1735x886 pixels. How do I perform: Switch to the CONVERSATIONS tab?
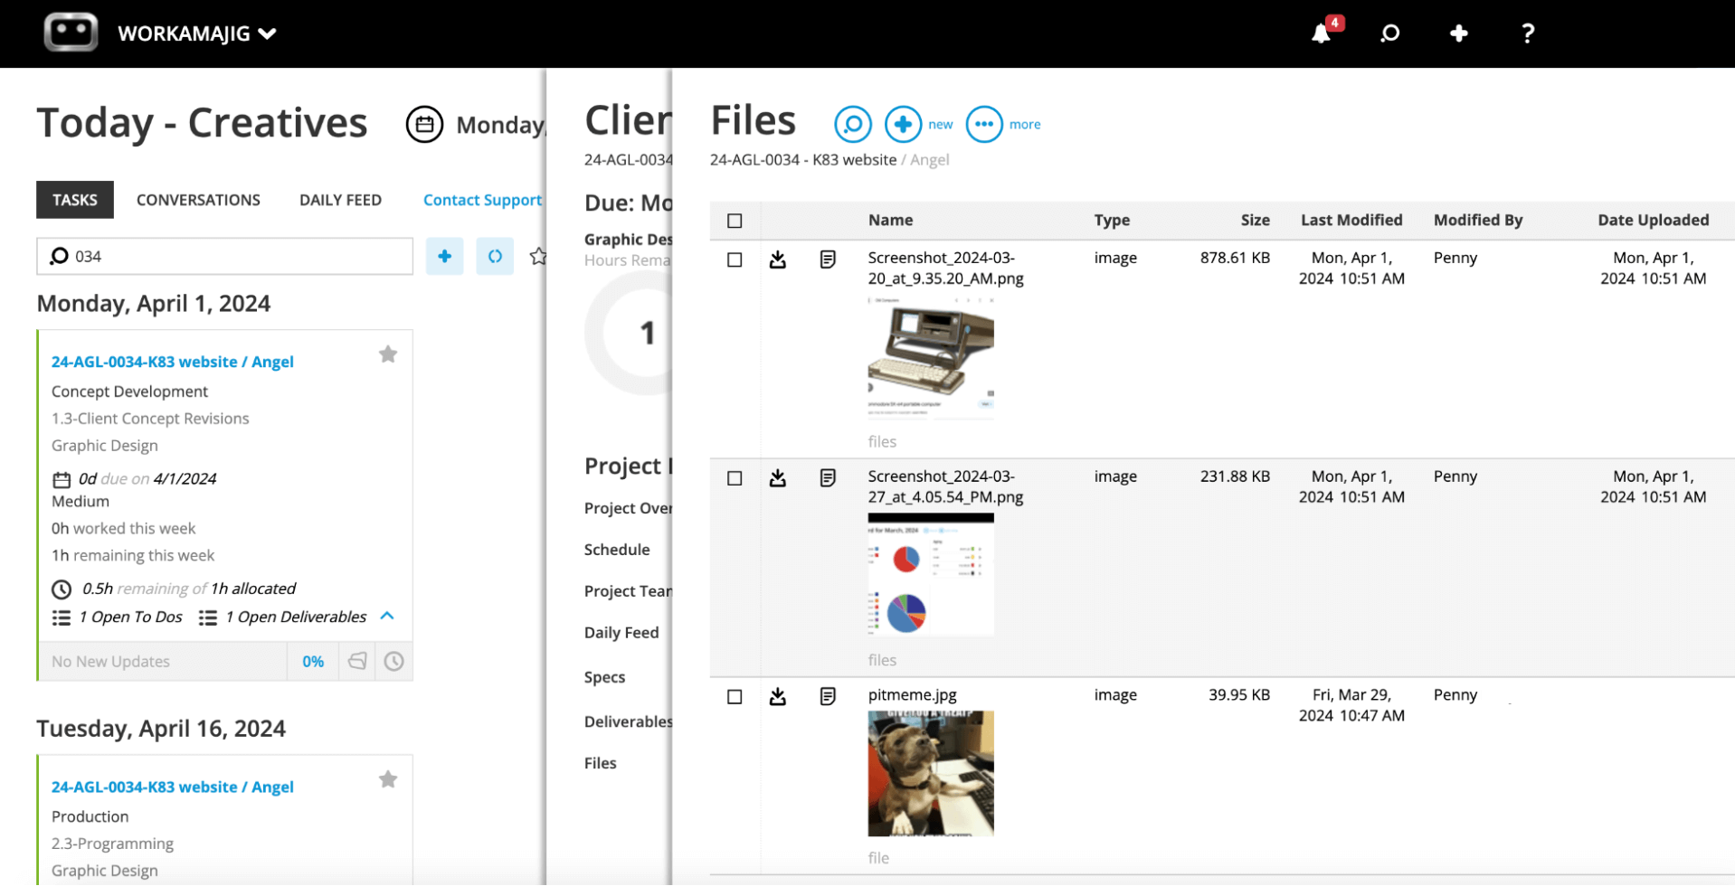pyautogui.click(x=198, y=200)
